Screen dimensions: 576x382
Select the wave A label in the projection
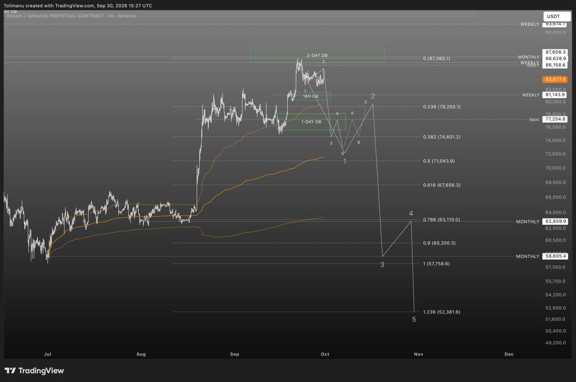pos(352,113)
